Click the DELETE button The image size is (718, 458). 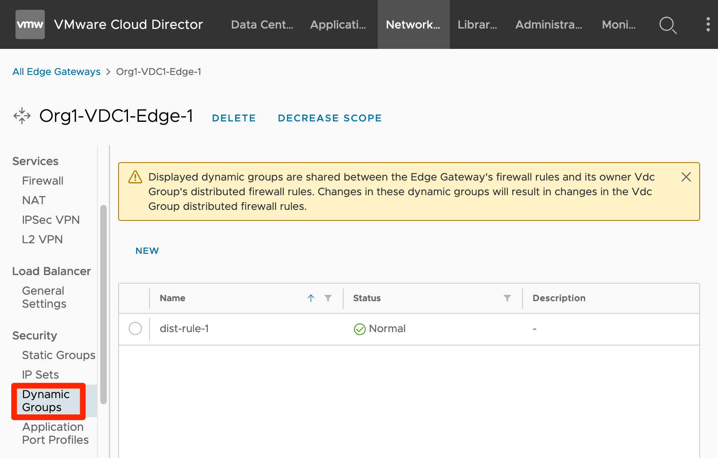tap(234, 118)
